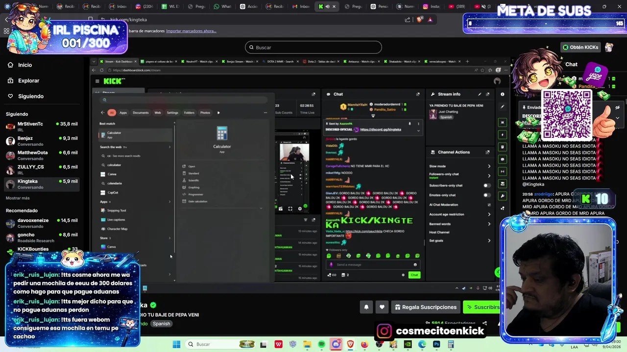Click the Spanish language tag
Image resolution: width=627 pixels, height=352 pixels.
pyautogui.click(x=161, y=324)
